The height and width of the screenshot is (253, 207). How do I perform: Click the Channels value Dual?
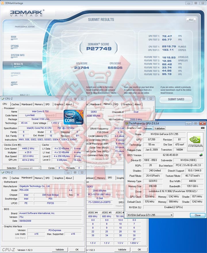tap(136, 112)
